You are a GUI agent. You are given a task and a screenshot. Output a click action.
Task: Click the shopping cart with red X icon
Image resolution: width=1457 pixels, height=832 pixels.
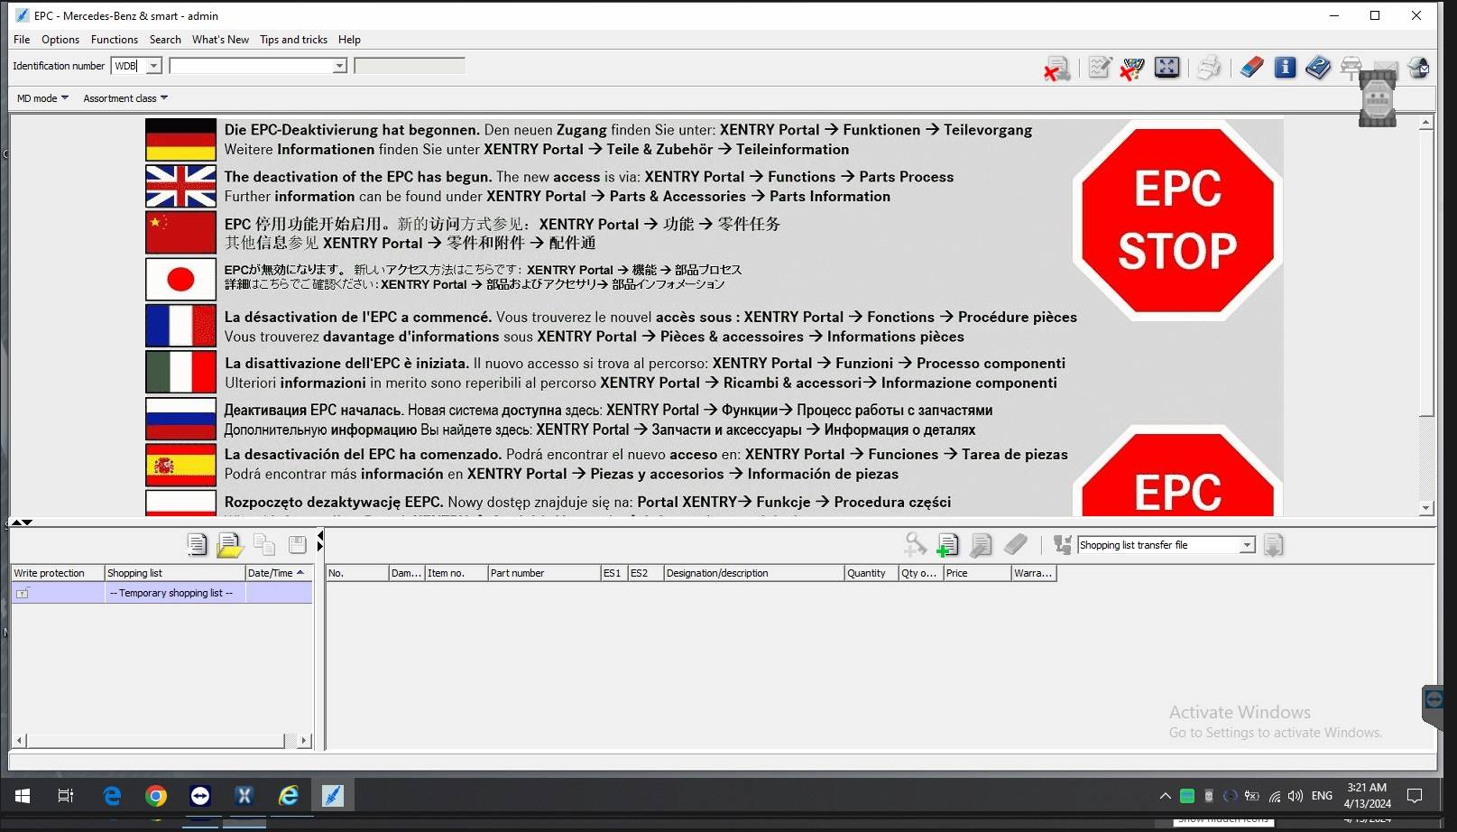click(1132, 68)
